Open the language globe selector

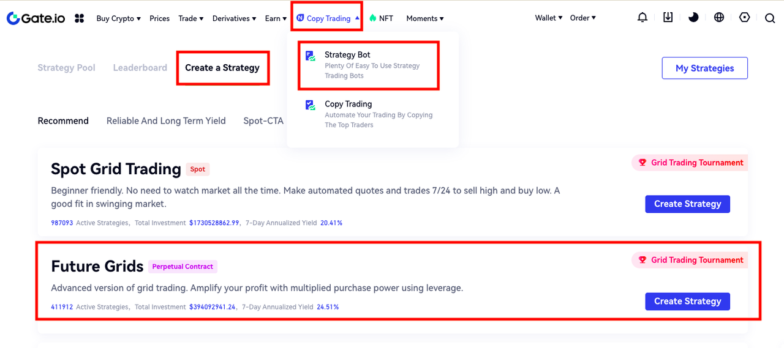tap(719, 18)
